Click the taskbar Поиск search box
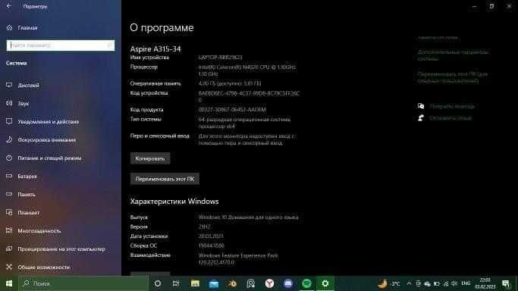518x291 pixels. tap(83, 283)
